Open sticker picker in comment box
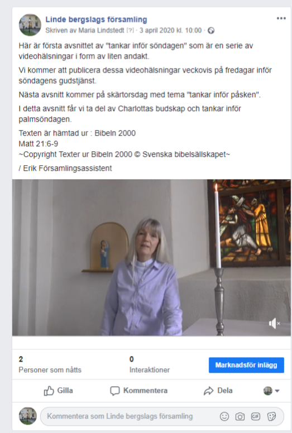 (x=271, y=416)
